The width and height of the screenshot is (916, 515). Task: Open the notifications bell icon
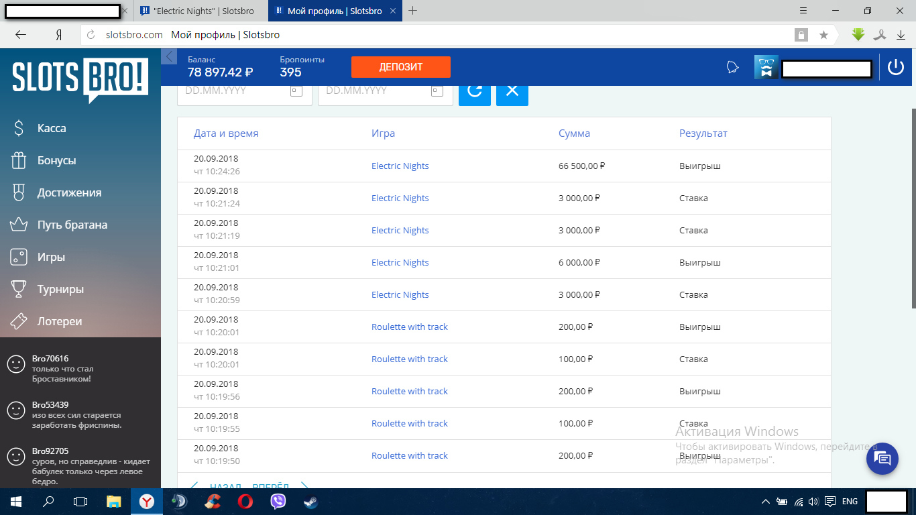(x=732, y=67)
